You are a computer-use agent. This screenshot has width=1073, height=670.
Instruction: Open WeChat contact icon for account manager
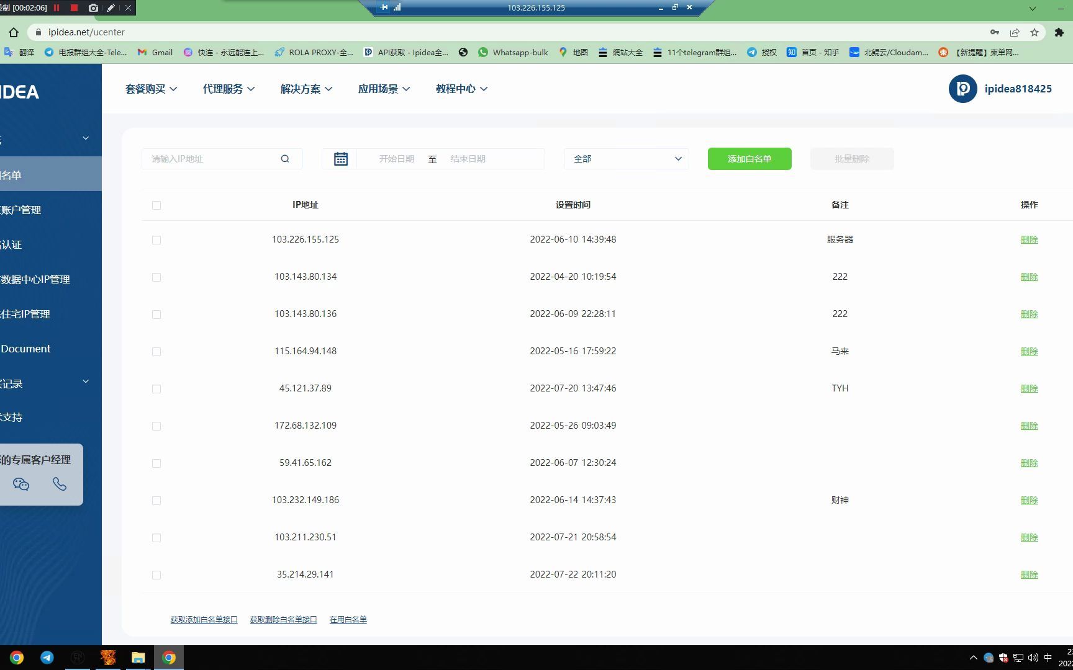point(21,484)
